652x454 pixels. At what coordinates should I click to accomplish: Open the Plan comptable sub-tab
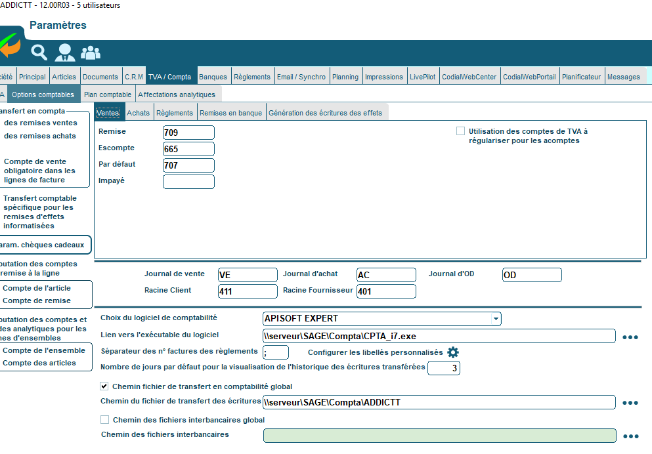tap(108, 94)
